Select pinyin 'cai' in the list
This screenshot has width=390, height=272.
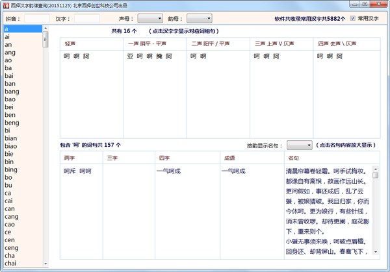tap(23, 201)
